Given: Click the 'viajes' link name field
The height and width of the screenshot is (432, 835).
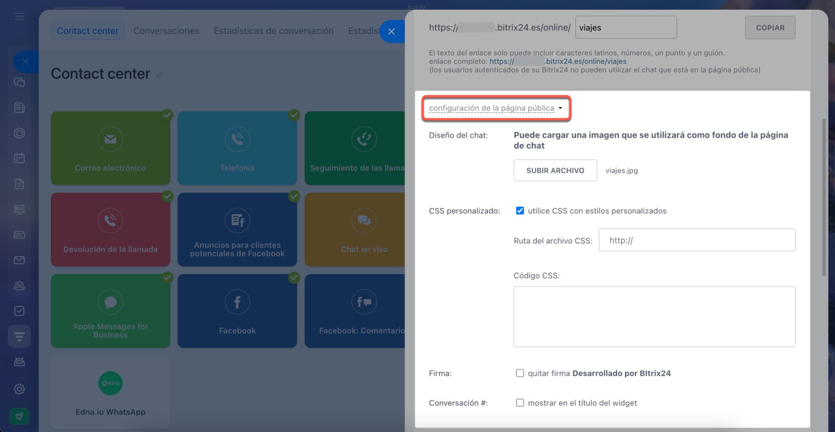Looking at the screenshot, I should [x=626, y=28].
